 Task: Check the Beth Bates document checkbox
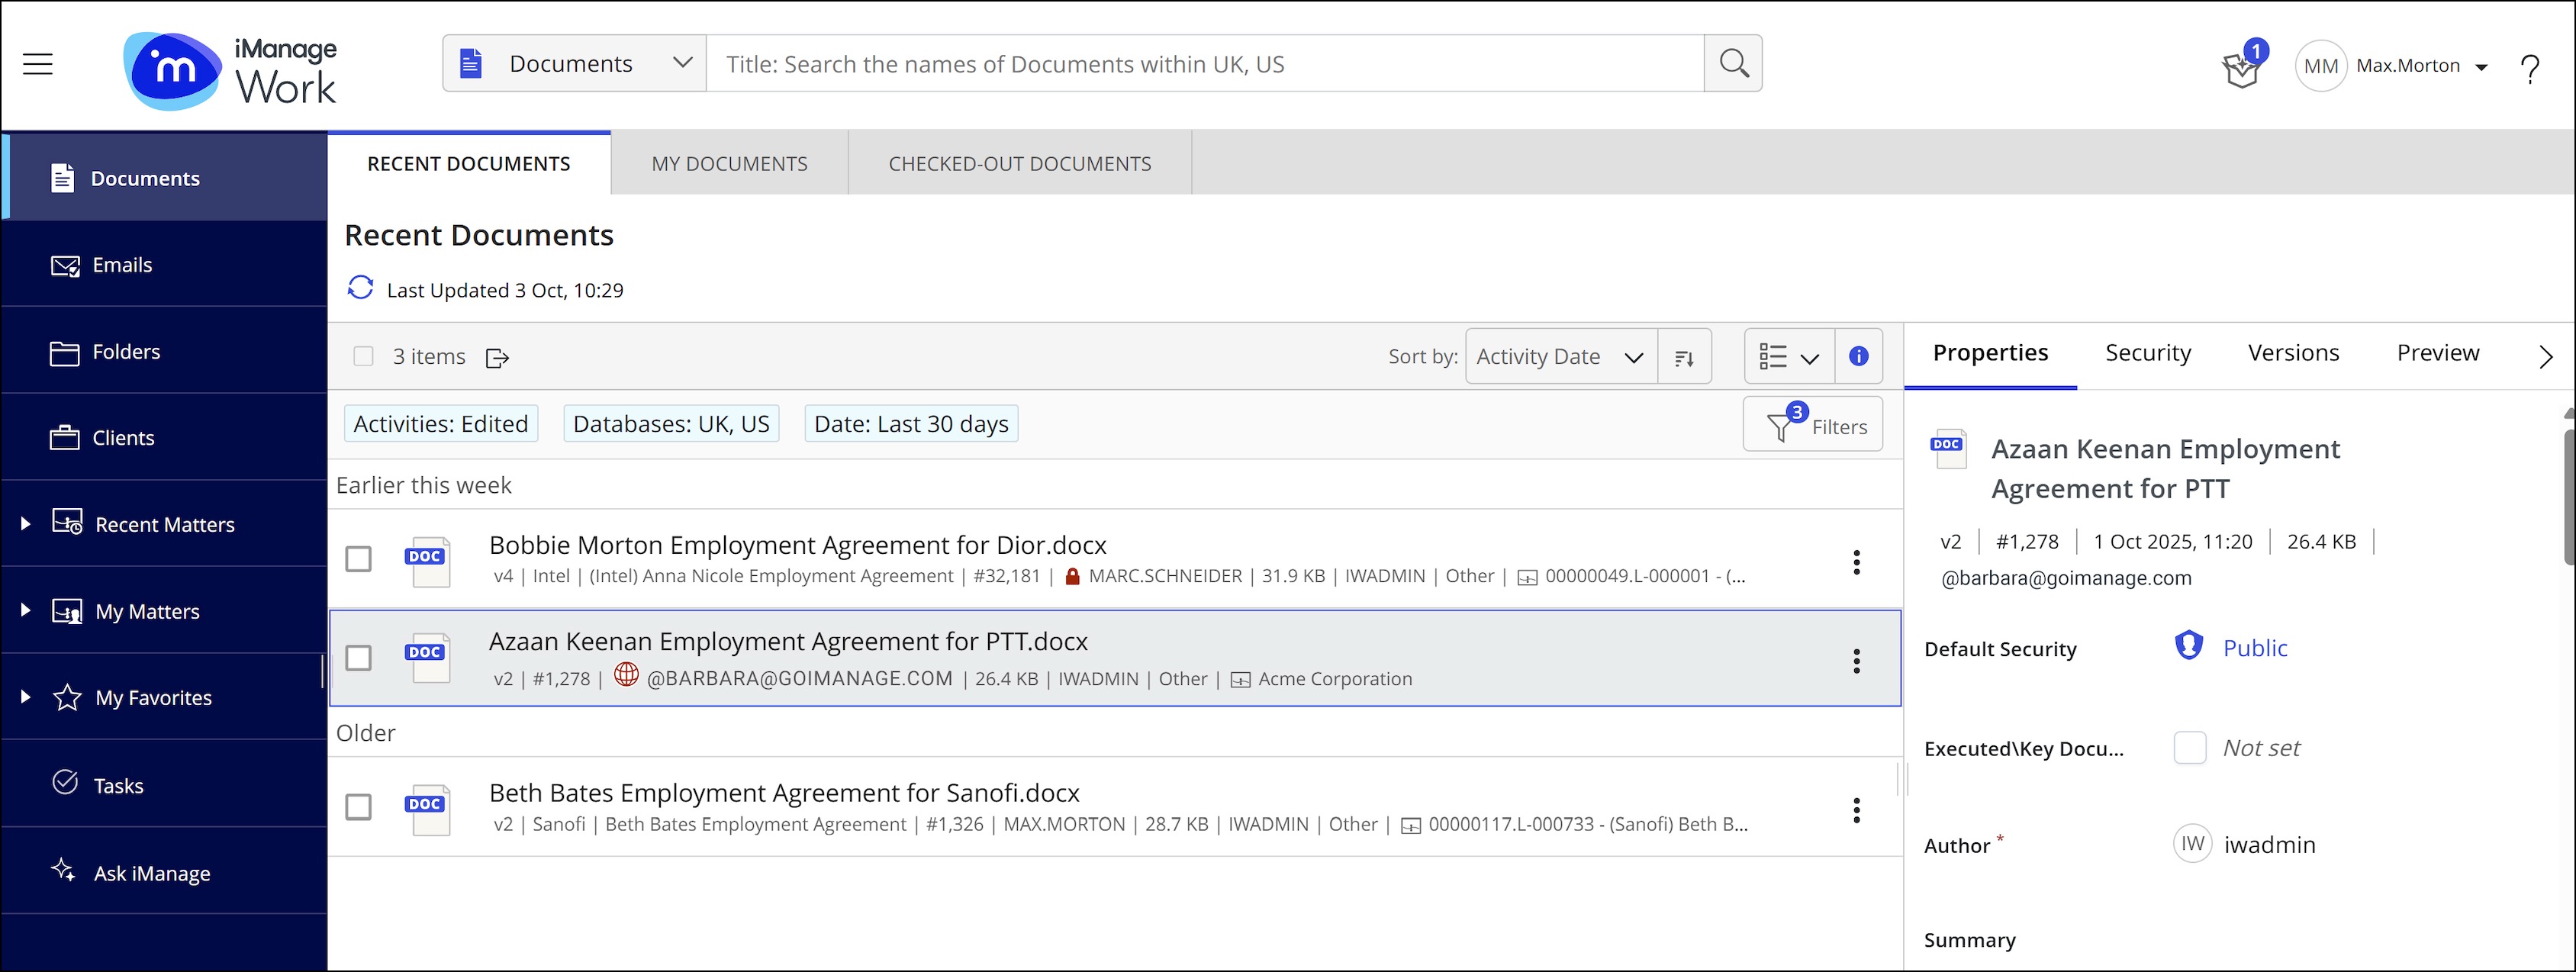358,807
